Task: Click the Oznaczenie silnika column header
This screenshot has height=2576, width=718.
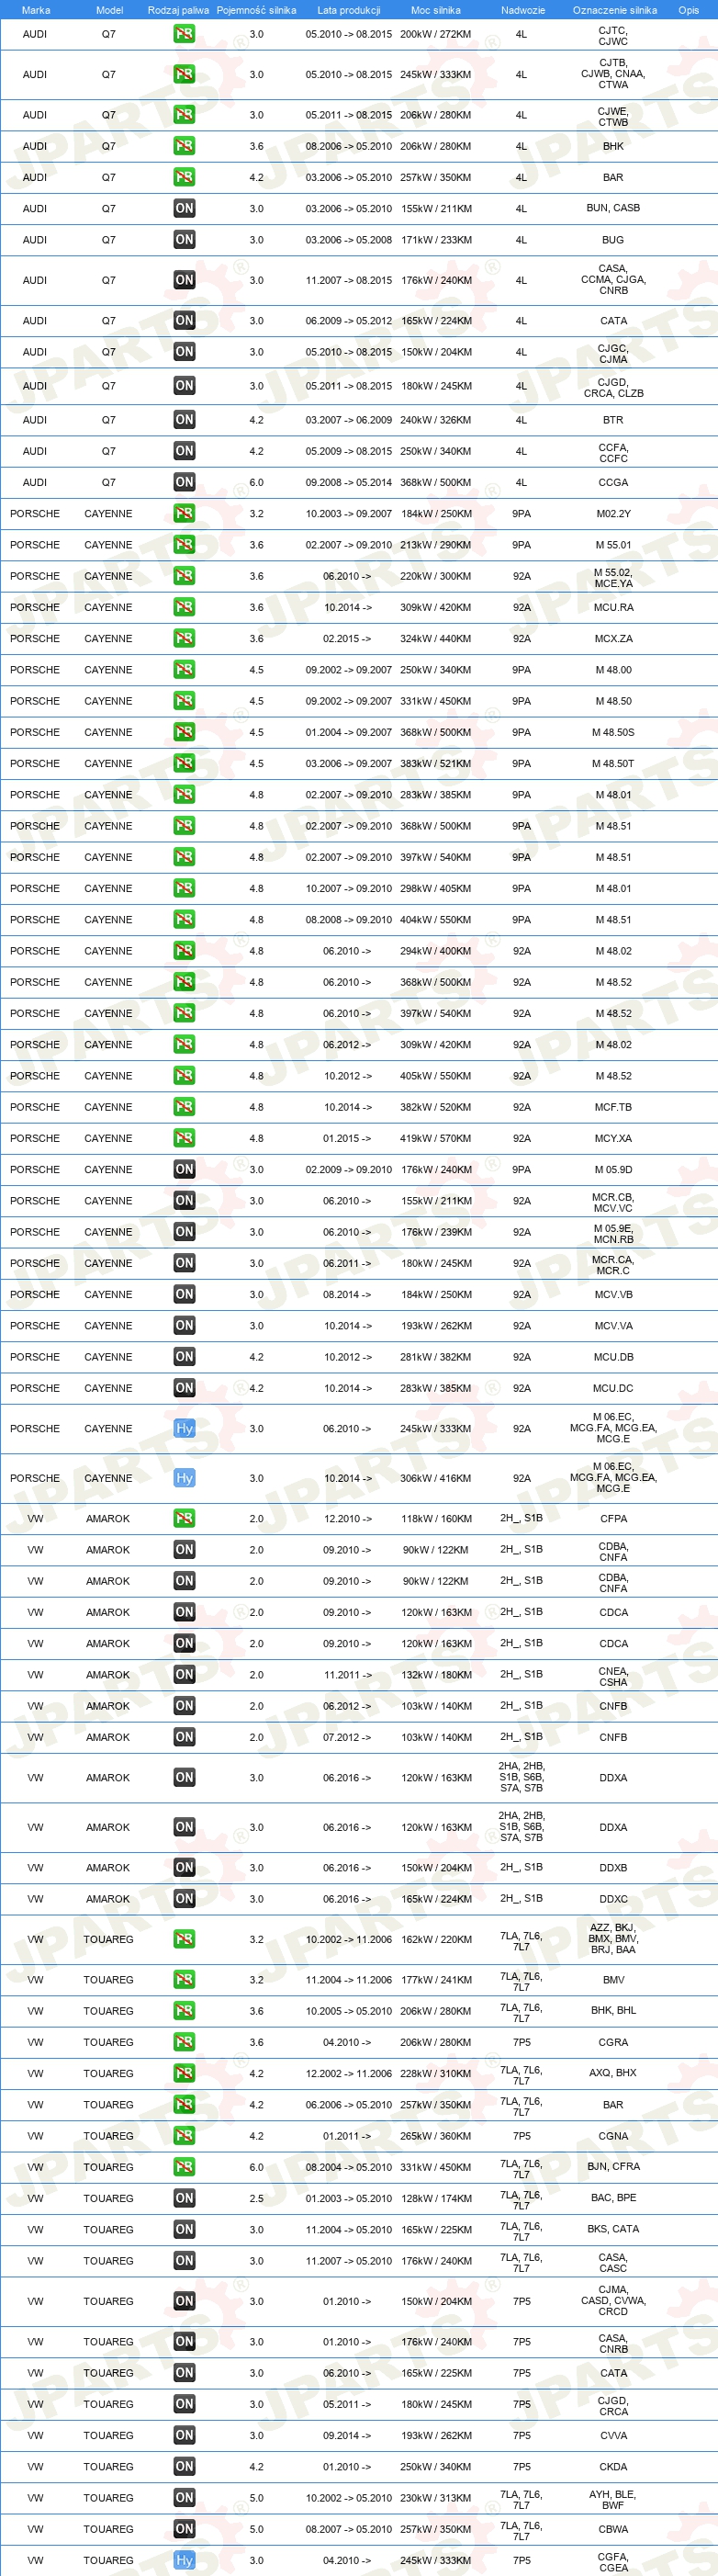Action: [x=614, y=10]
